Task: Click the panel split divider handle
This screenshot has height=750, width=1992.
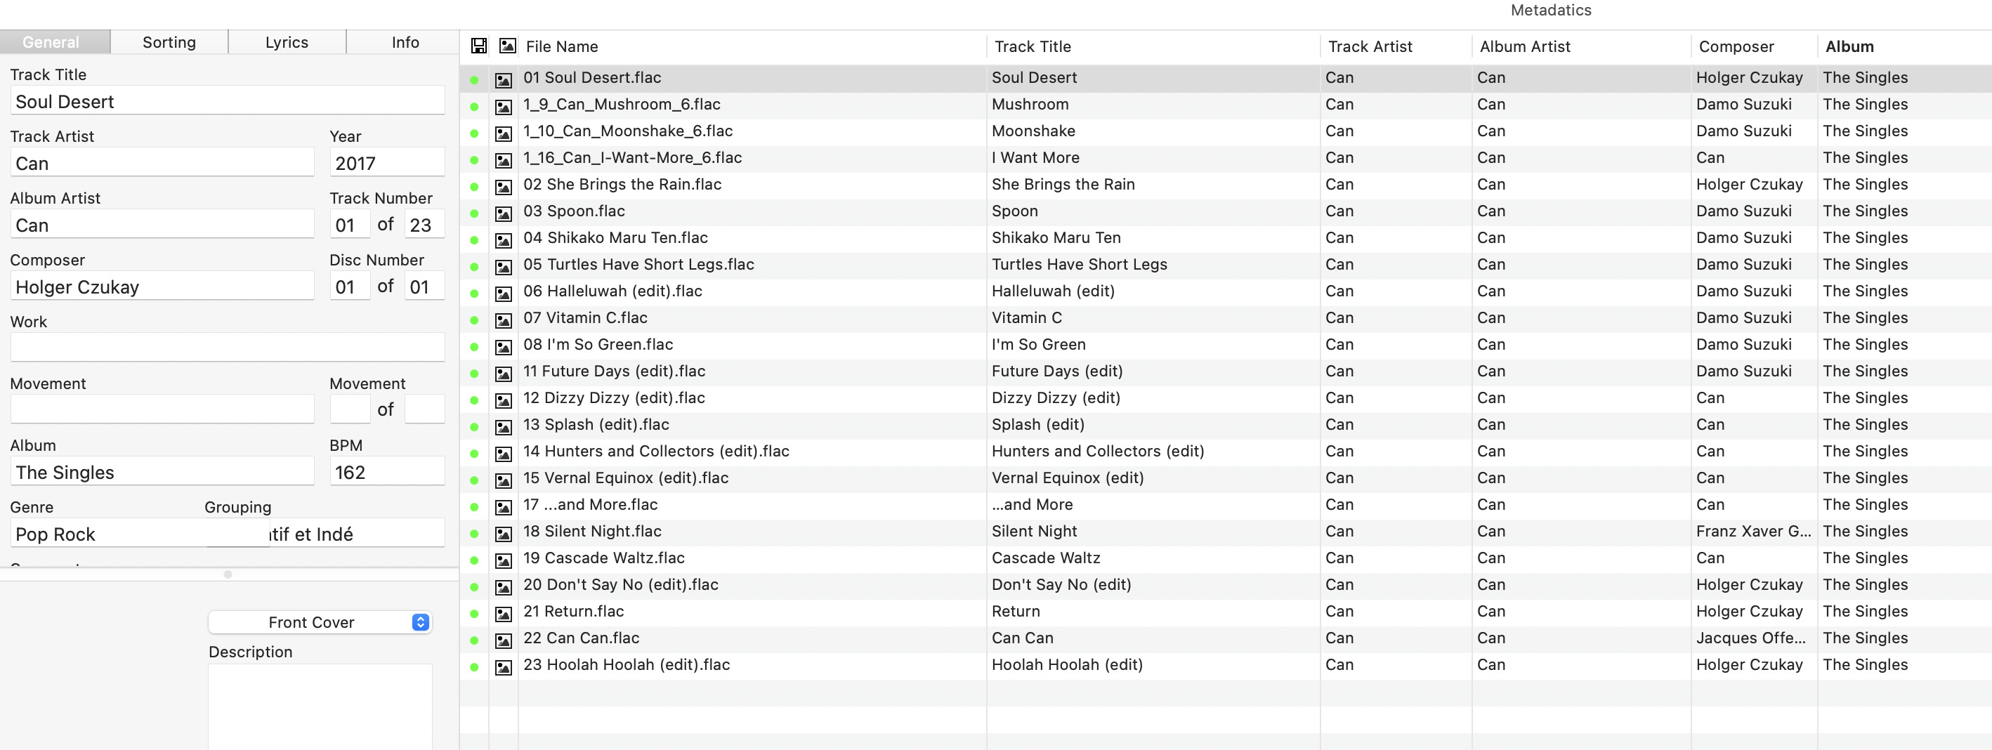Action: pyautogui.click(x=228, y=574)
